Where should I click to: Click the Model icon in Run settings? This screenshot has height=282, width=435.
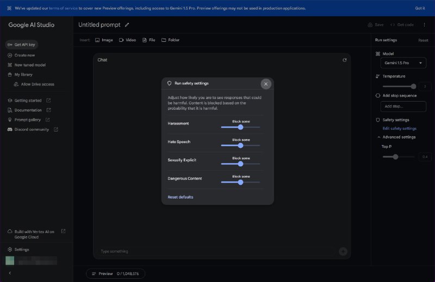click(x=378, y=54)
